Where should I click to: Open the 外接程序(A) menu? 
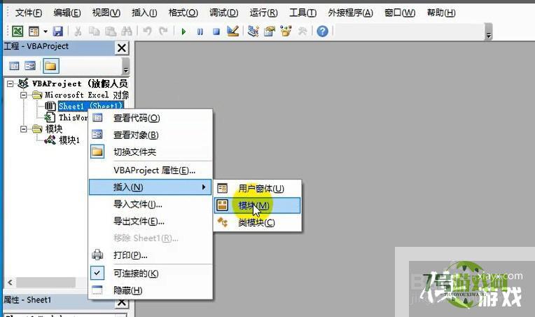tap(350, 13)
